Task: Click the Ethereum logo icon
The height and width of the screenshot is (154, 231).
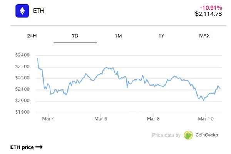Action: tap(22, 11)
